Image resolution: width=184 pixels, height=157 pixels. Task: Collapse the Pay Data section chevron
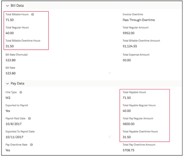coord(8,83)
